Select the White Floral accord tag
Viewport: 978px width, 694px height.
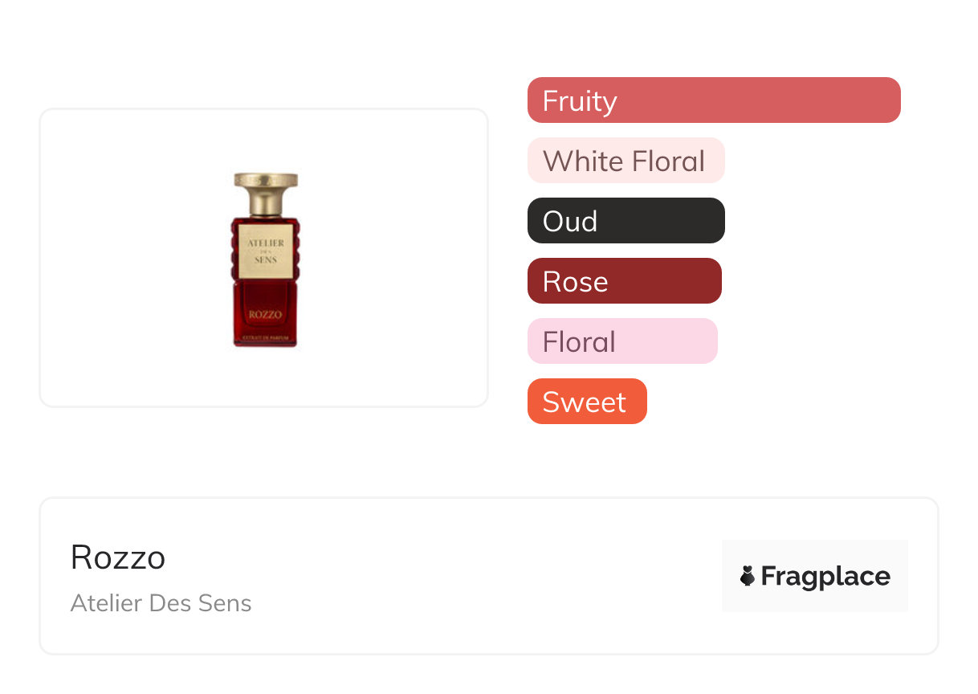pyautogui.click(x=625, y=161)
